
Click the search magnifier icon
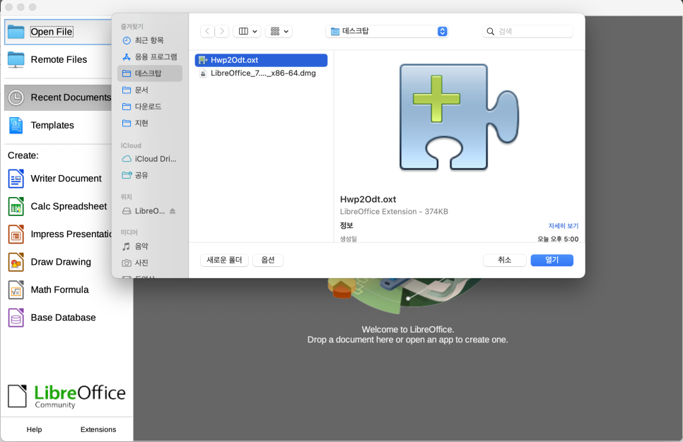pyautogui.click(x=491, y=31)
